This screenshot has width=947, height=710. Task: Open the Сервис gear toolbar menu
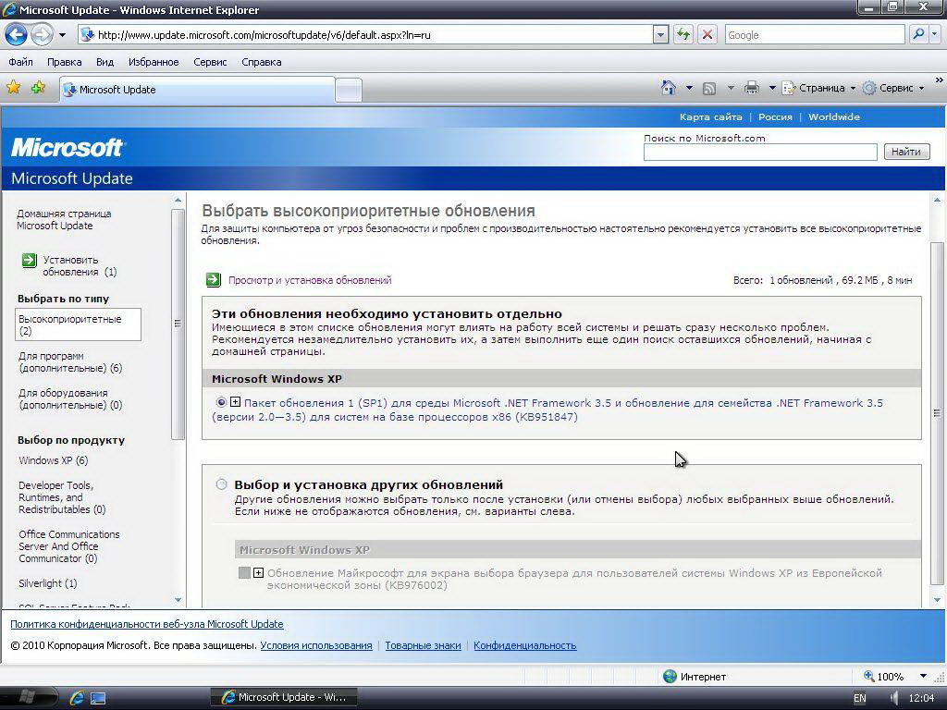893,88
